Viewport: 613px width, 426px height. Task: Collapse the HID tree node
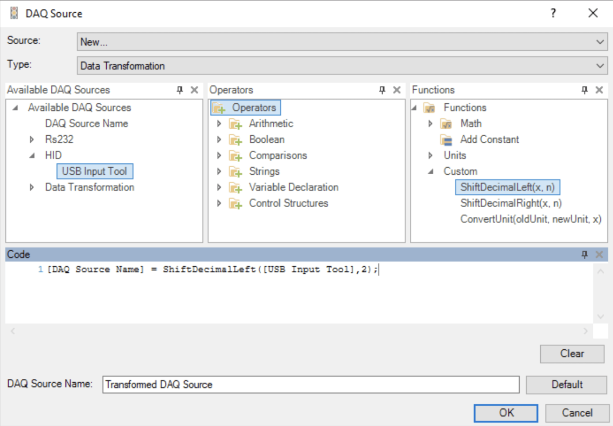pos(32,155)
